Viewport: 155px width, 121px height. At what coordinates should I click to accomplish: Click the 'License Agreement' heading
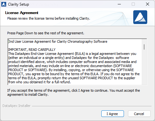pos(22,13)
